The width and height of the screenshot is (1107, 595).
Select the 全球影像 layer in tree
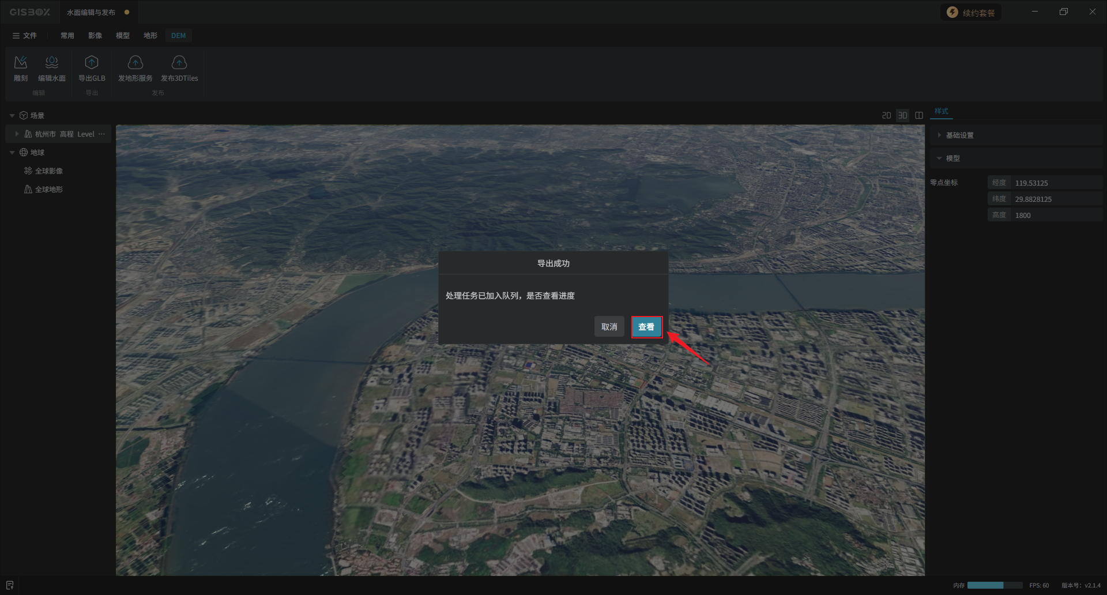[49, 171]
